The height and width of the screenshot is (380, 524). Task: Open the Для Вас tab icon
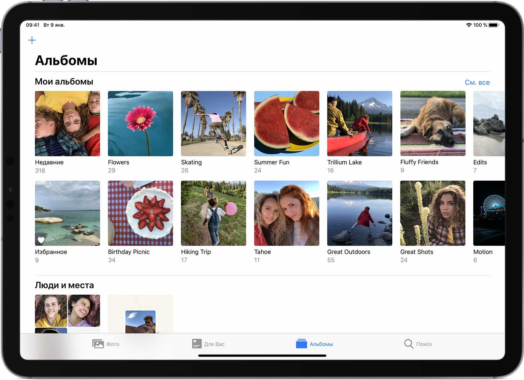point(197,344)
